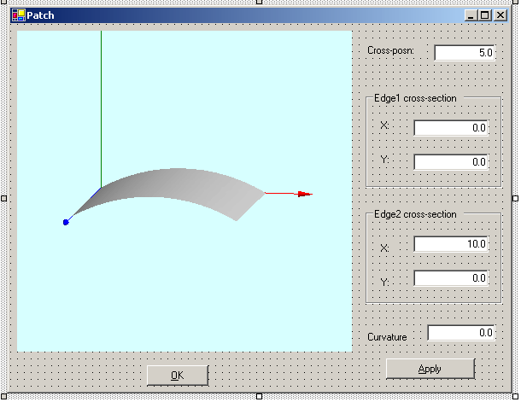Focus Edge2 cross-section X field with 10.0
The width and height of the screenshot is (521, 402).
tap(451, 244)
